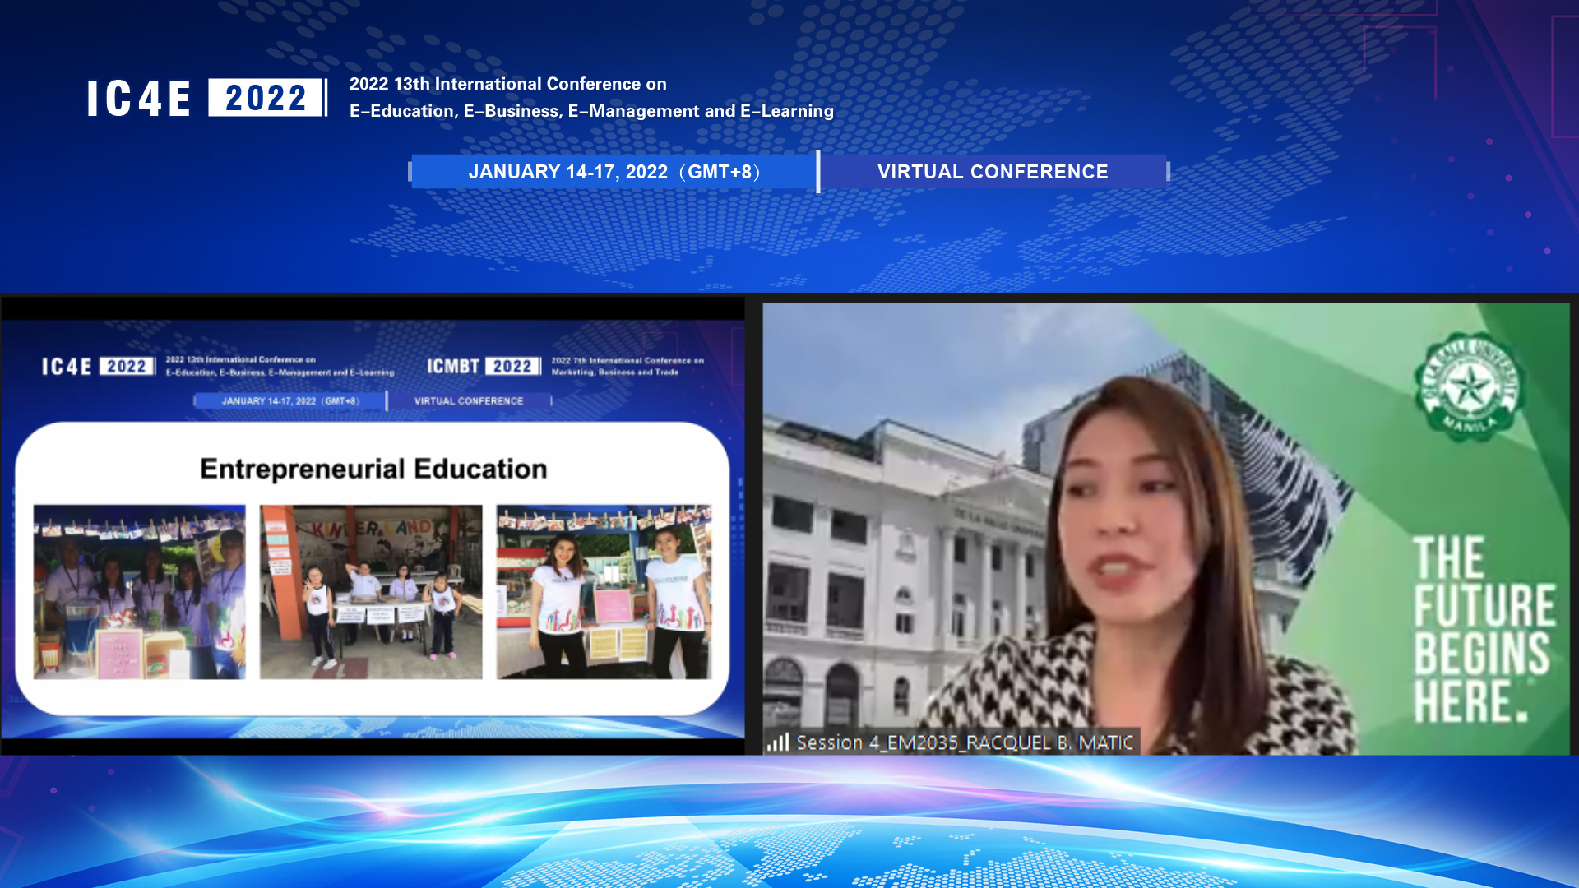1579x888 pixels.
Task: Open the left booth photo with five people
Action: click(x=139, y=592)
